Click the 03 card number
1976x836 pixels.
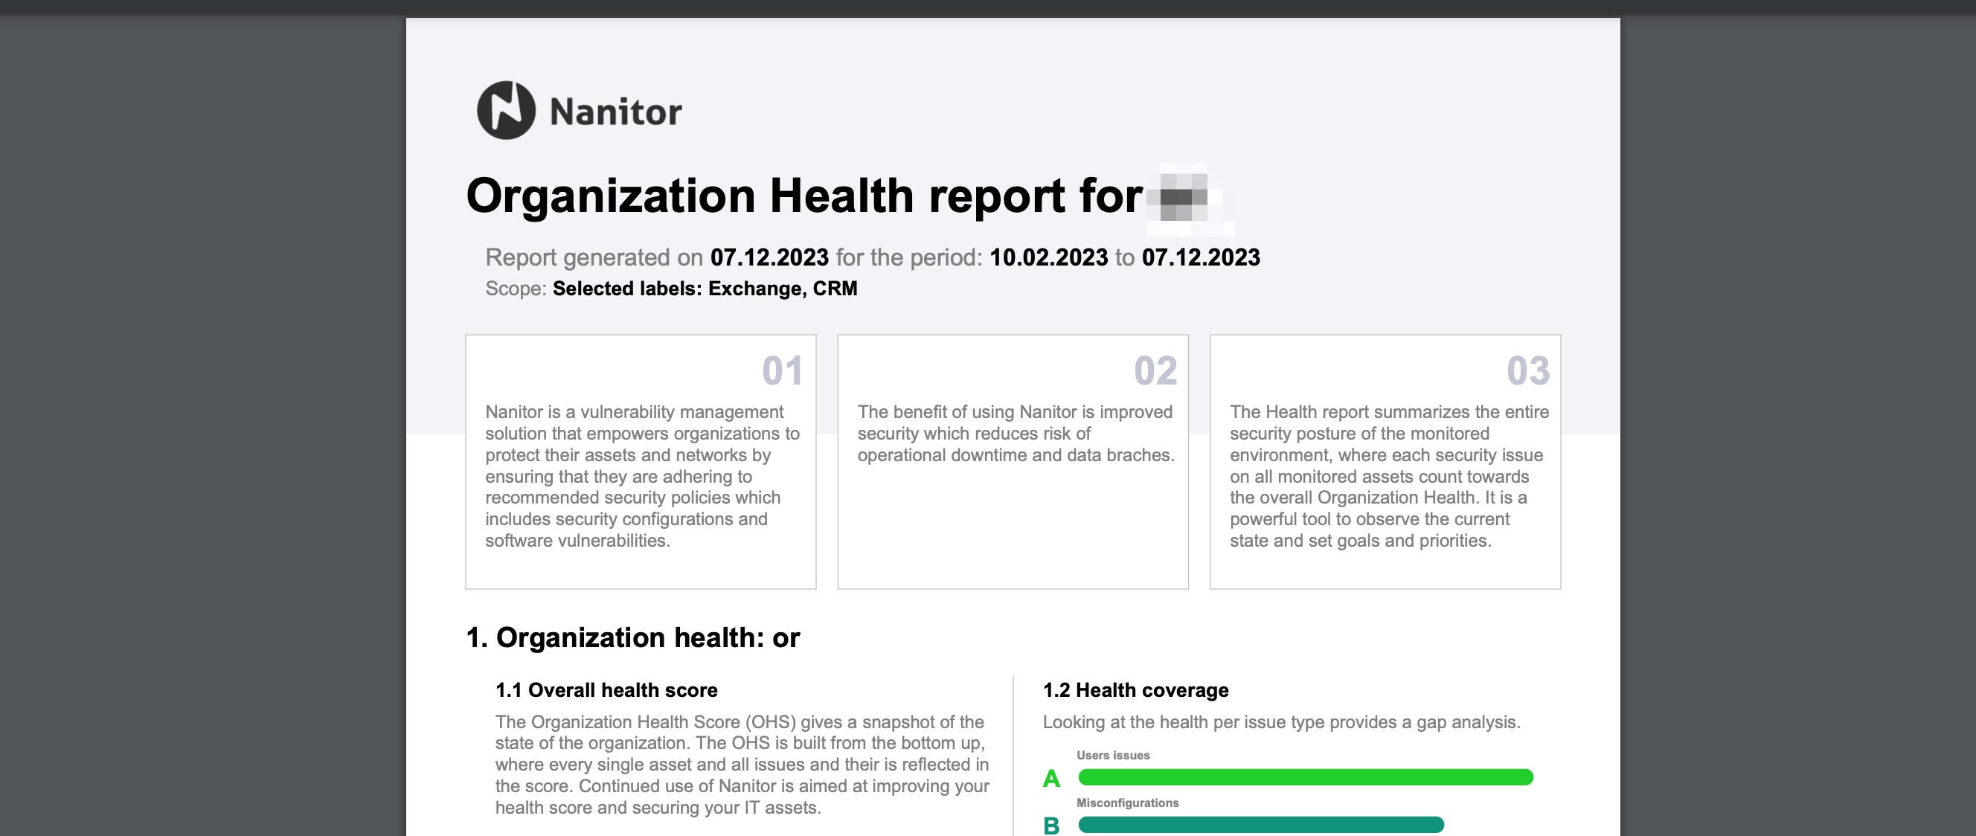point(1527,371)
